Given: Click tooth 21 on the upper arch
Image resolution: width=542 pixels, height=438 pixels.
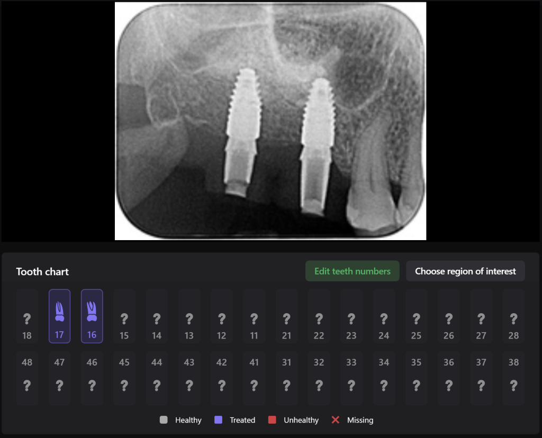Looking at the screenshot, I should point(286,316).
